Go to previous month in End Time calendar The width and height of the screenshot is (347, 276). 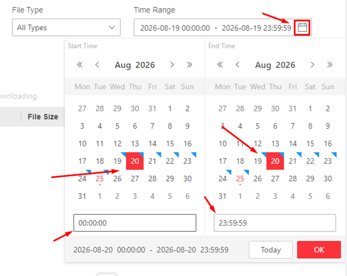coord(238,65)
